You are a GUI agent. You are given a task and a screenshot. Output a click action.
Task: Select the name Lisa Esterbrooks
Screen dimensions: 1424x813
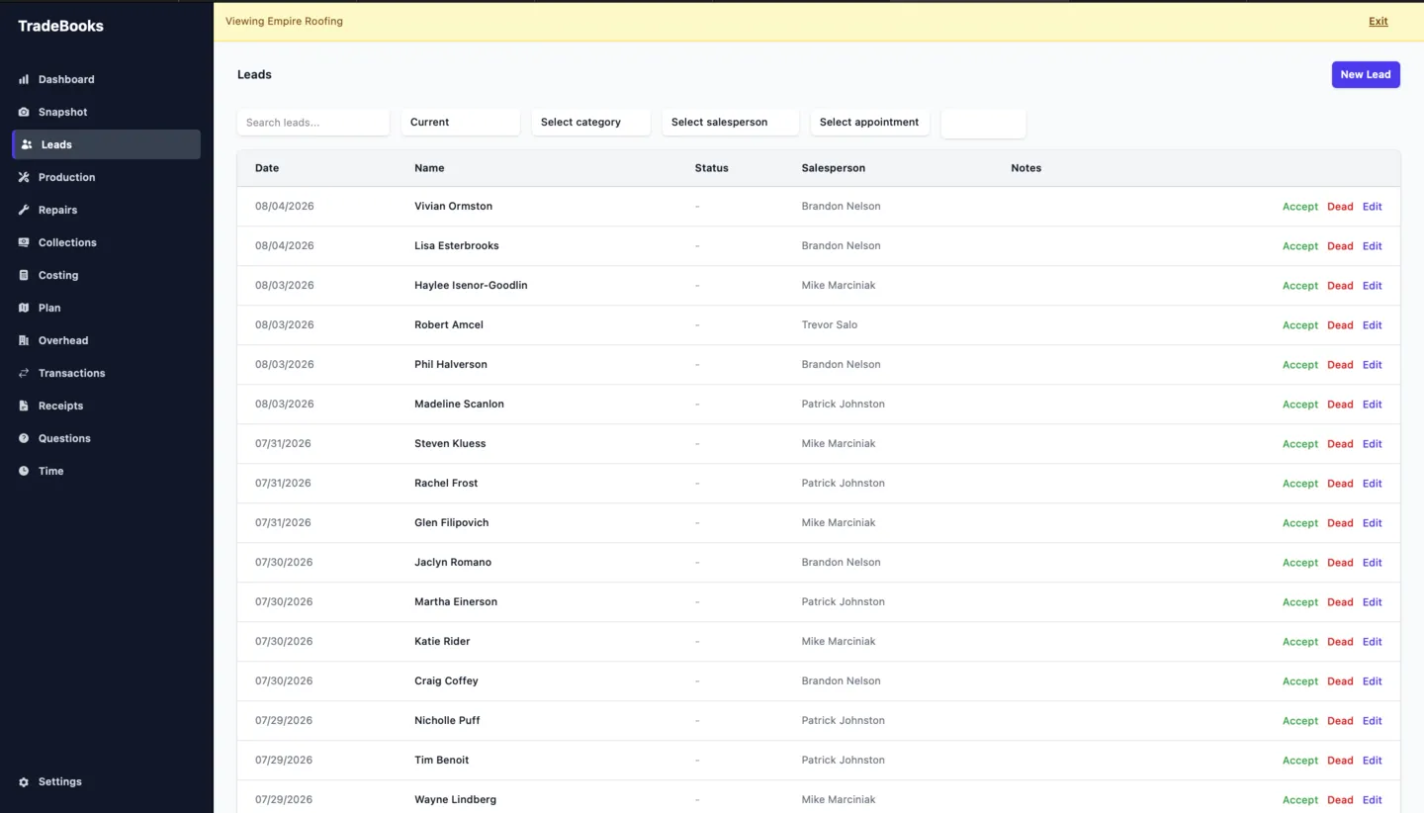(457, 245)
